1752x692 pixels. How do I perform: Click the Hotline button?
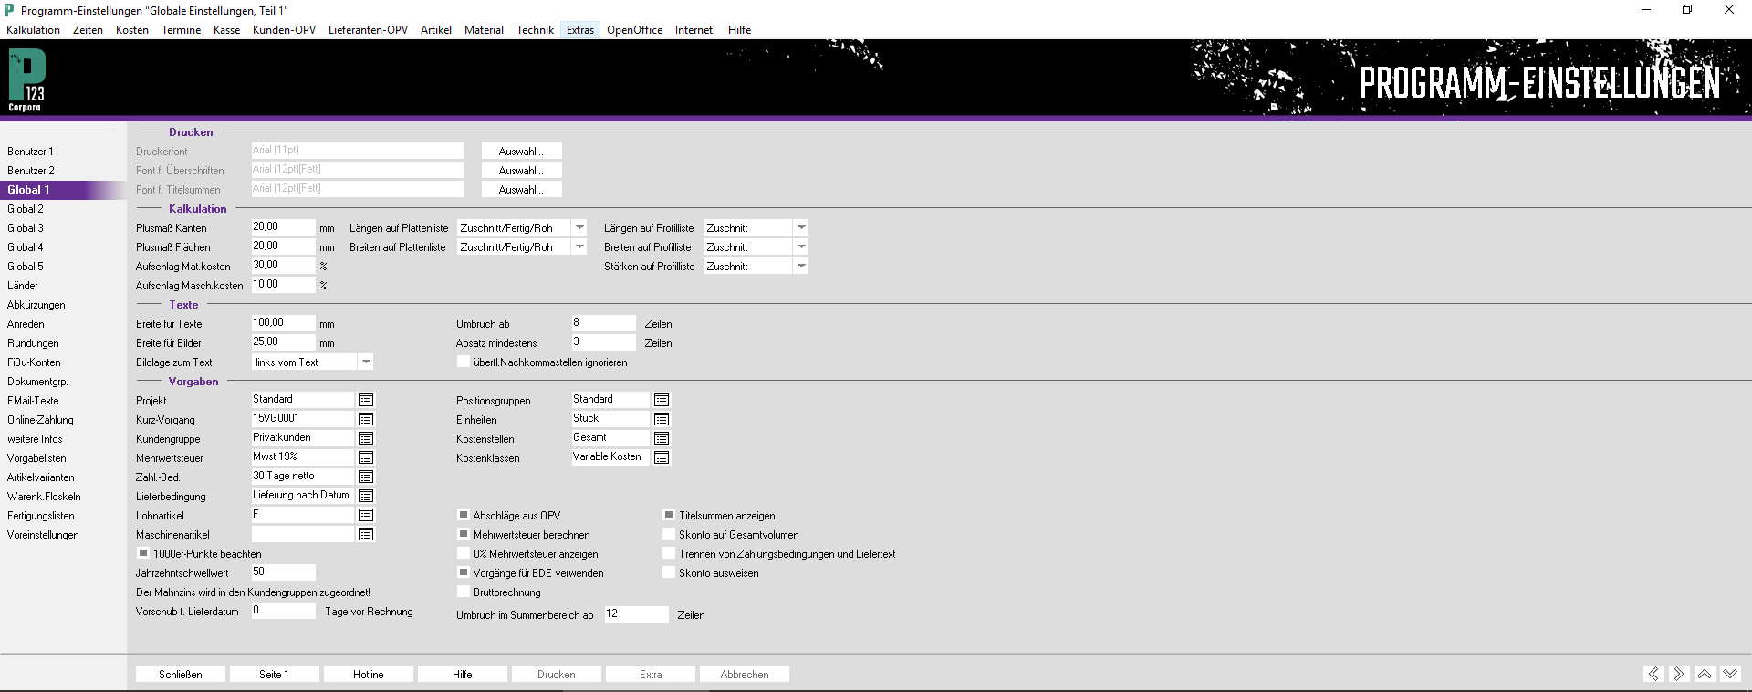[x=369, y=674]
